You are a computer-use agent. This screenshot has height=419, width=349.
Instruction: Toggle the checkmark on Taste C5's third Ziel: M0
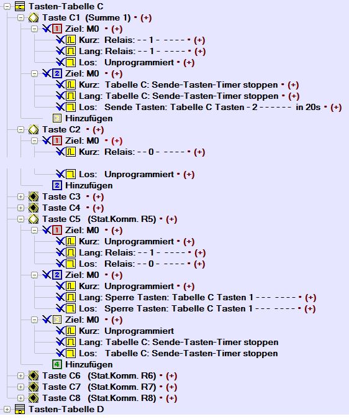point(47,320)
